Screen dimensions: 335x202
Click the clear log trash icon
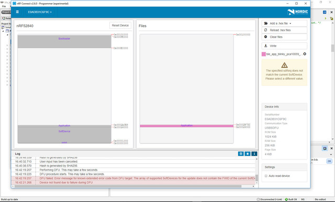(248, 154)
